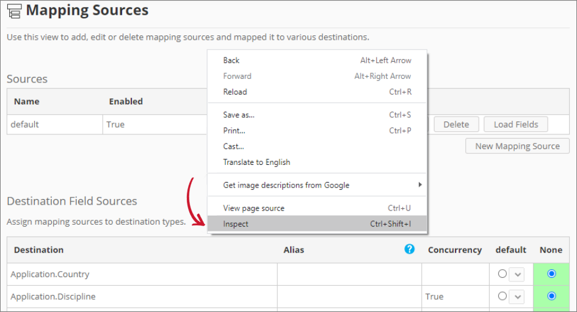Click the New Mapping Source button

(x=517, y=146)
